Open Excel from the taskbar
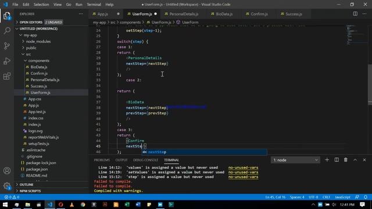The height and width of the screenshot is (209, 372). (127, 204)
